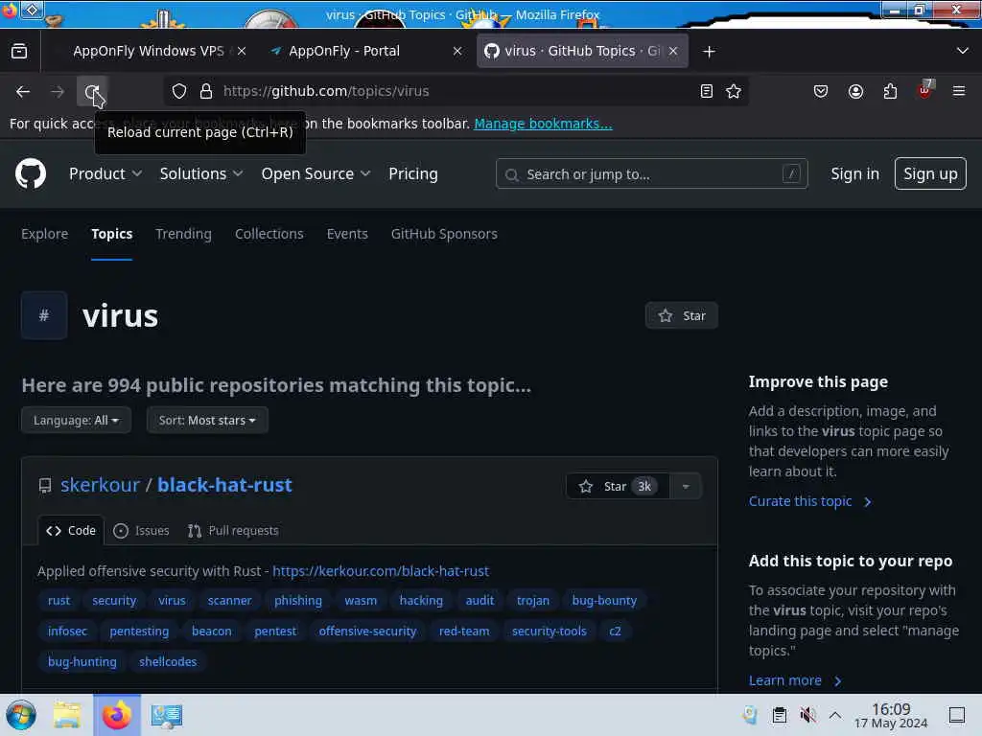Star the virus topic

click(682, 315)
